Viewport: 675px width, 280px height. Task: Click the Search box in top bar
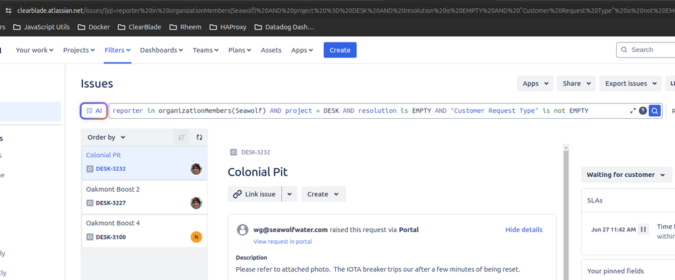(x=646, y=50)
